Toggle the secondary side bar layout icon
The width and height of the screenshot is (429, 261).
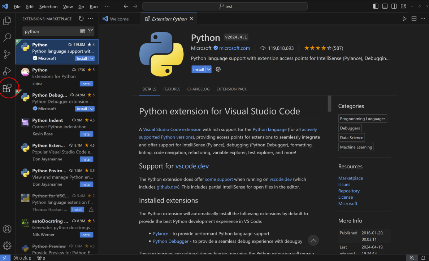(394, 6)
